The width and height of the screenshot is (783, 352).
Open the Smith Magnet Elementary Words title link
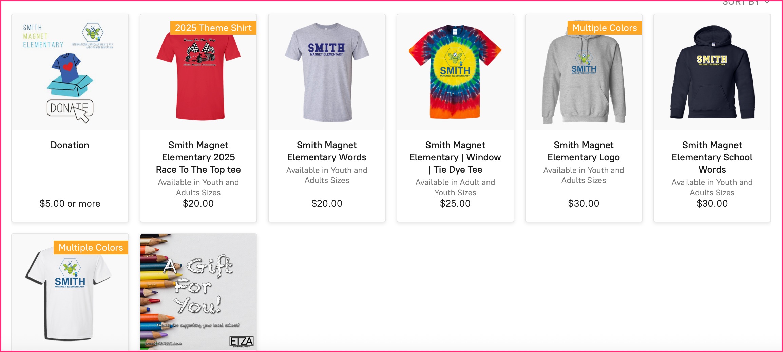(x=327, y=151)
